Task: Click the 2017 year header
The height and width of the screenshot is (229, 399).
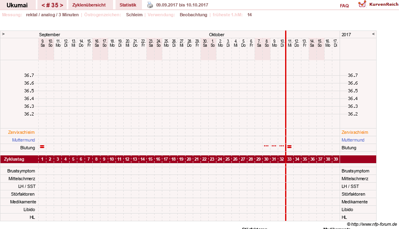Action: 346,35
